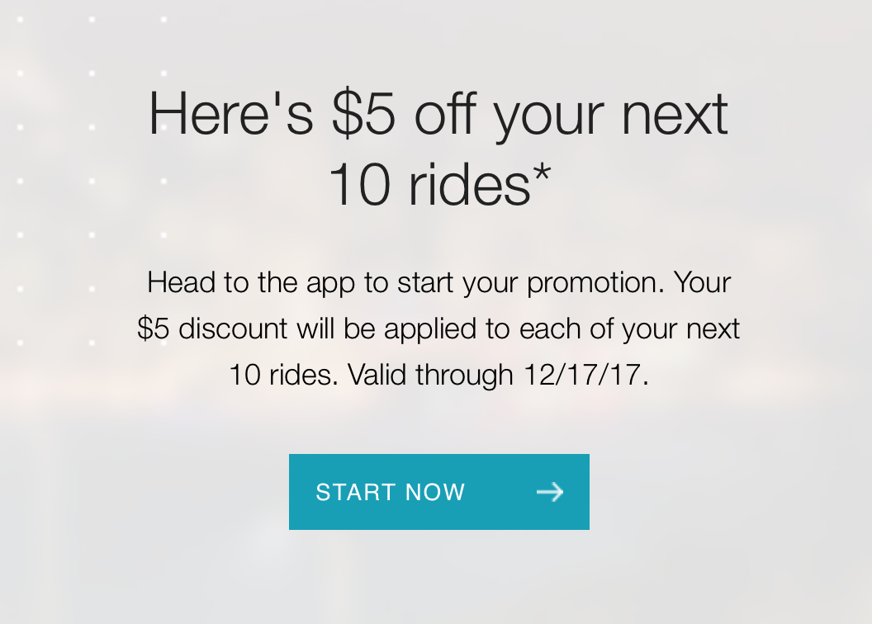Click the promotion description text block
The height and width of the screenshot is (624, 872).
pyautogui.click(x=438, y=328)
